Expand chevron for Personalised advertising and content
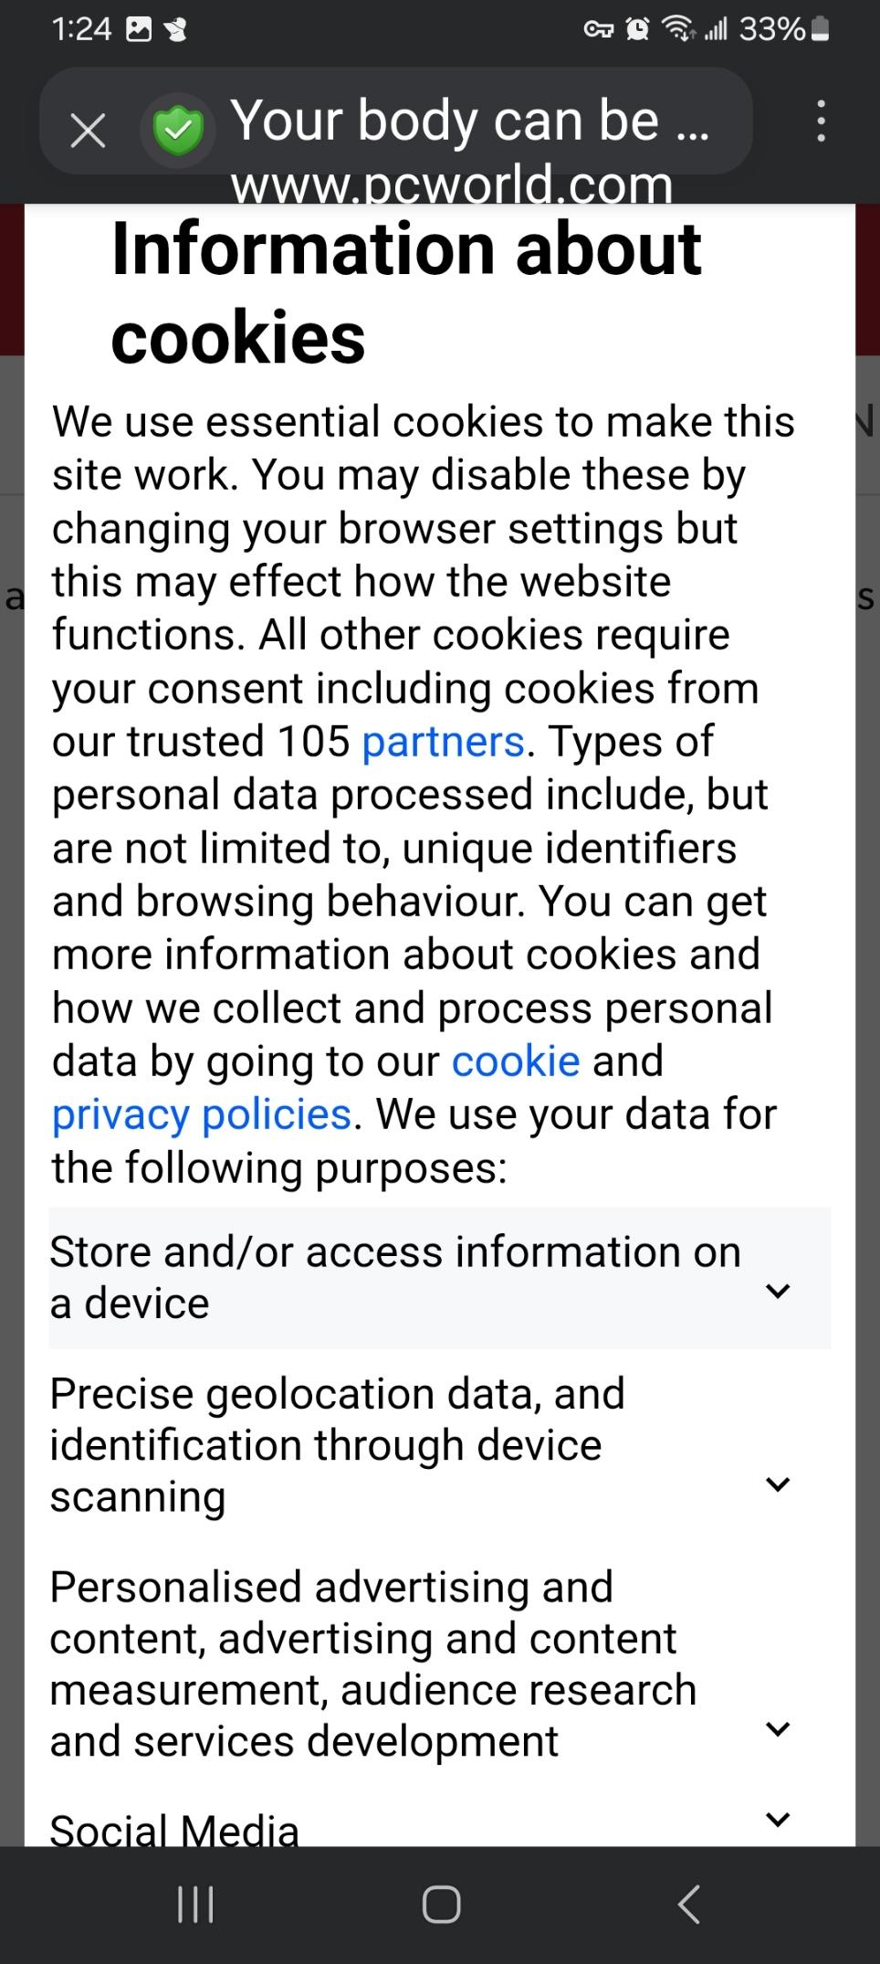 (x=778, y=1729)
